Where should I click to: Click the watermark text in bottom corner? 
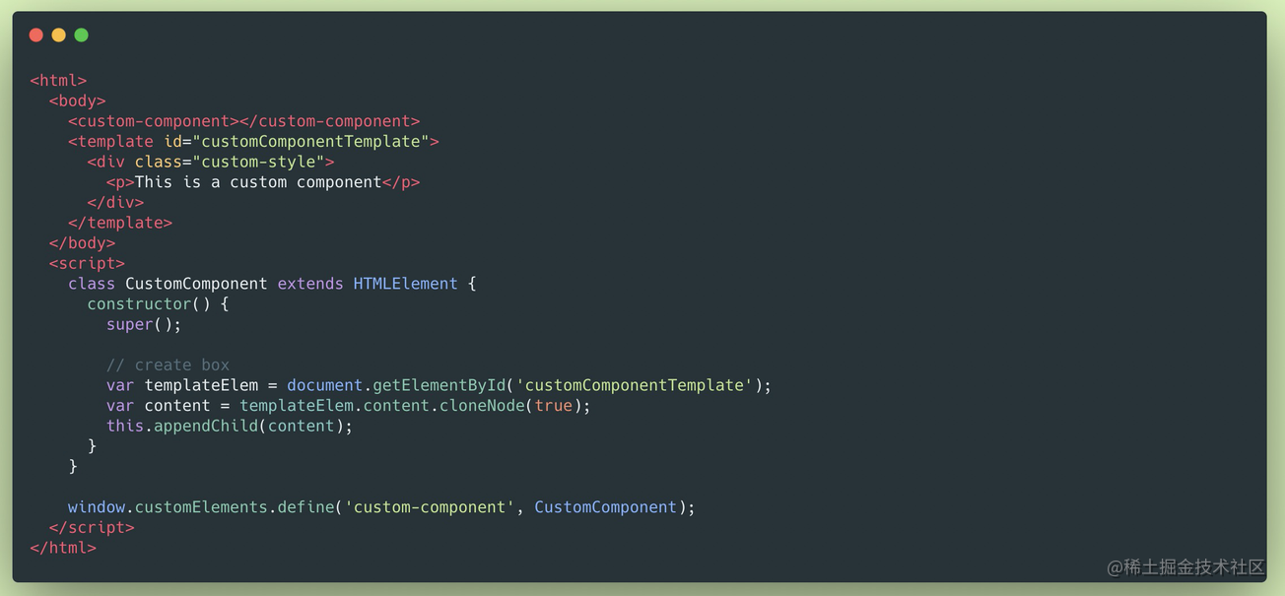pyautogui.click(x=1184, y=567)
